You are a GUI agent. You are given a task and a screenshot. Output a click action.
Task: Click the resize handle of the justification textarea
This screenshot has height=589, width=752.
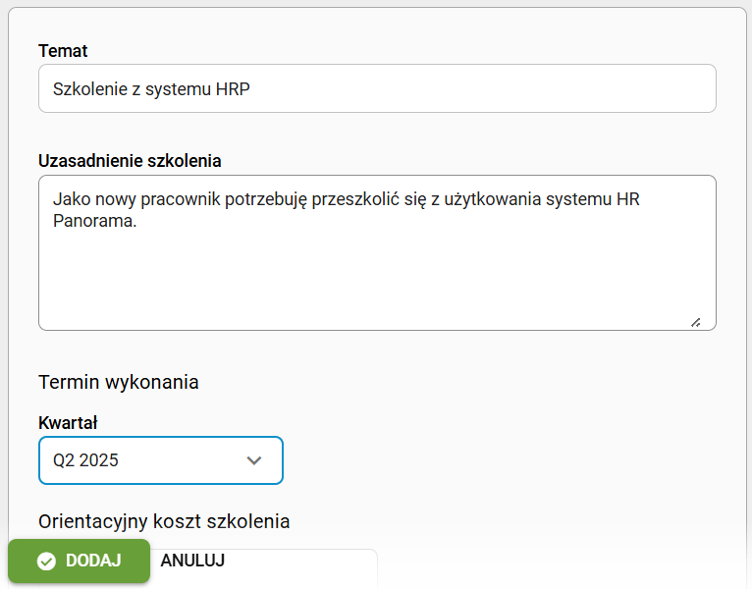[x=696, y=322]
